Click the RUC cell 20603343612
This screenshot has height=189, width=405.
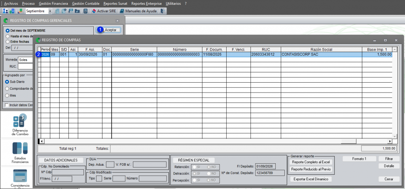pos(266,55)
